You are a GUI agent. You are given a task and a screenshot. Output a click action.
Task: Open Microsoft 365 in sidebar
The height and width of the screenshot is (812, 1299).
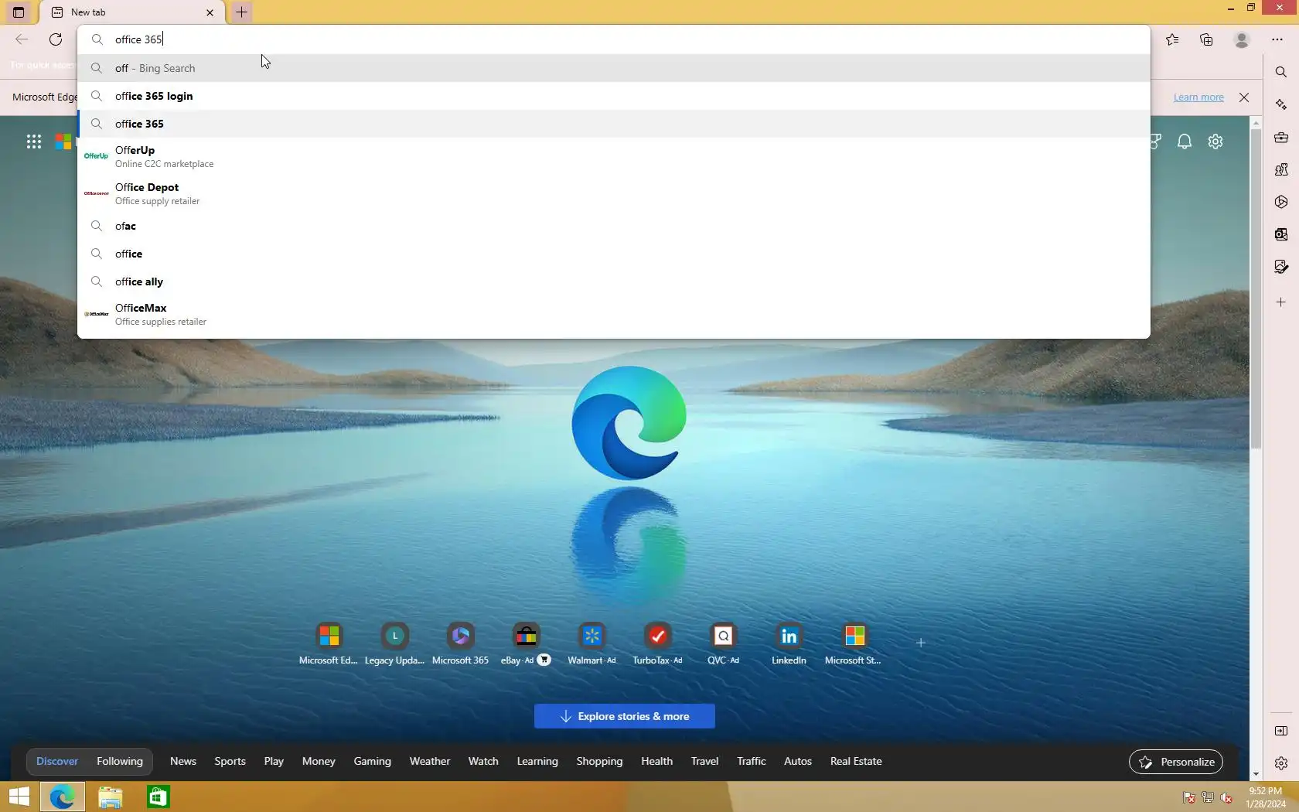(x=1281, y=202)
